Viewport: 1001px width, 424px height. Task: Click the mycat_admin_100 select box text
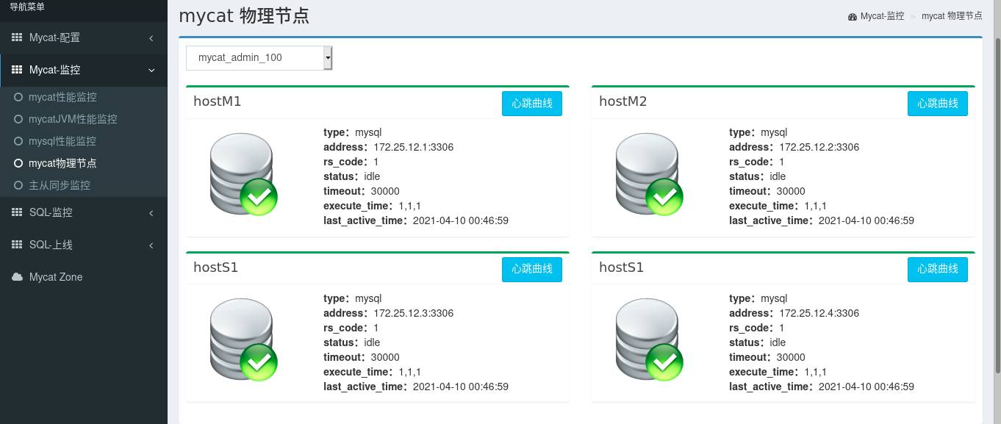tap(240, 57)
